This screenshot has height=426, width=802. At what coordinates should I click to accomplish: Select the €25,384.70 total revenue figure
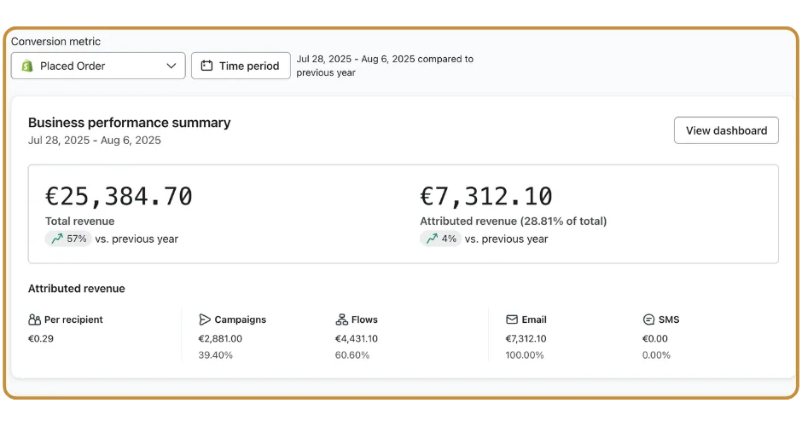pyautogui.click(x=119, y=197)
